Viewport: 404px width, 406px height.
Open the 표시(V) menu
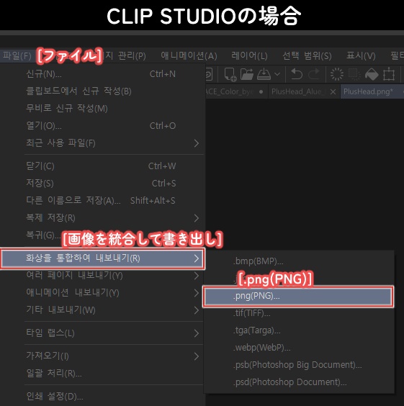click(361, 55)
